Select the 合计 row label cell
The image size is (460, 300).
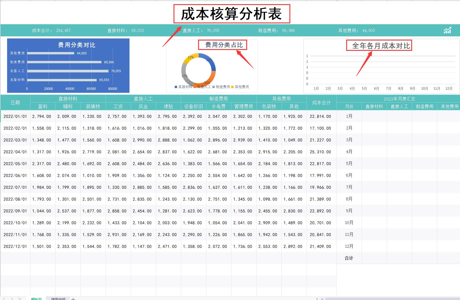pos(349,258)
